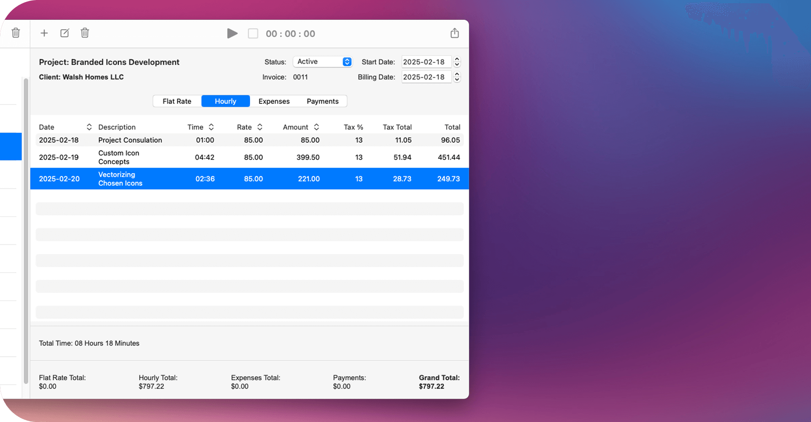Delete selected entry using toolbar trash icon
811x422 pixels.
tap(84, 33)
